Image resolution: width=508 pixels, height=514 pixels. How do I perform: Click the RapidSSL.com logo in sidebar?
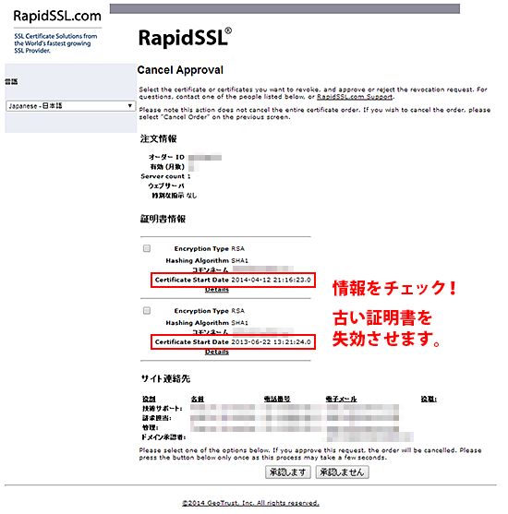pos(57,16)
